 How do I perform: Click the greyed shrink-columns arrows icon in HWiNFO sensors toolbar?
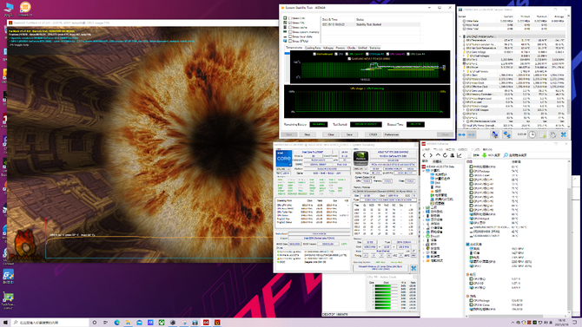coord(472,135)
